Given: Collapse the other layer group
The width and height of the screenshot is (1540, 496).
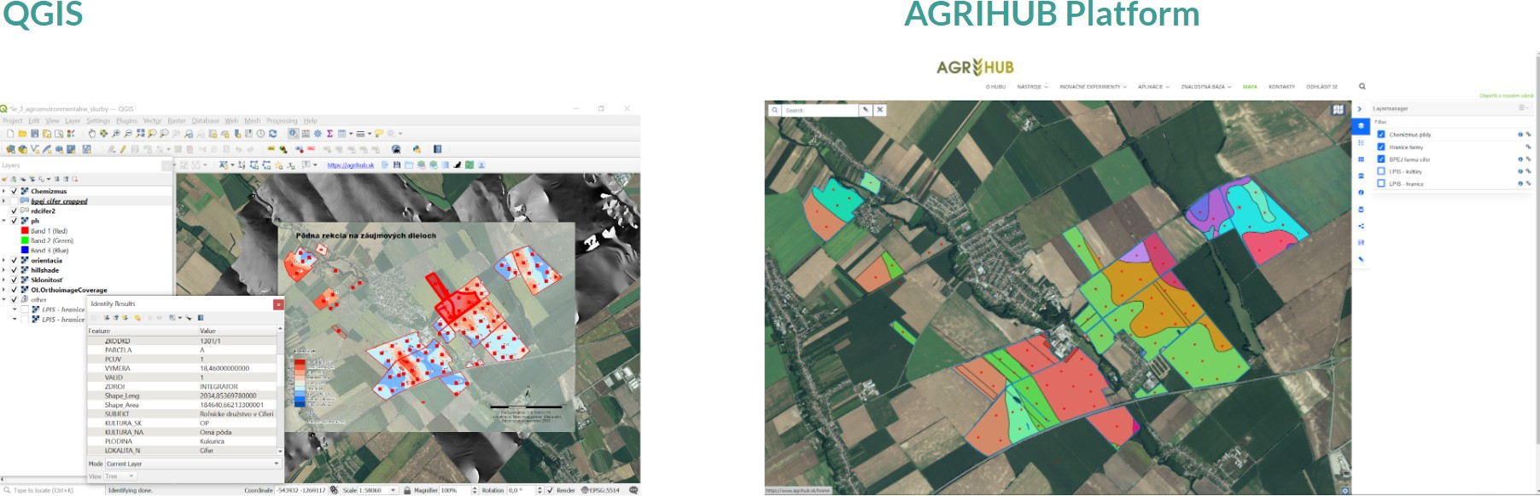Looking at the screenshot, I should point(4,300).
